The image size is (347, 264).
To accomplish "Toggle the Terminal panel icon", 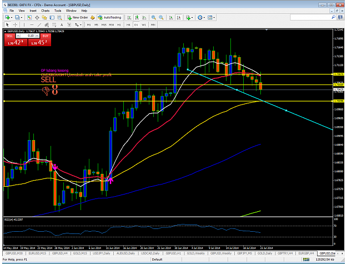I will click(x=52, y=17).
